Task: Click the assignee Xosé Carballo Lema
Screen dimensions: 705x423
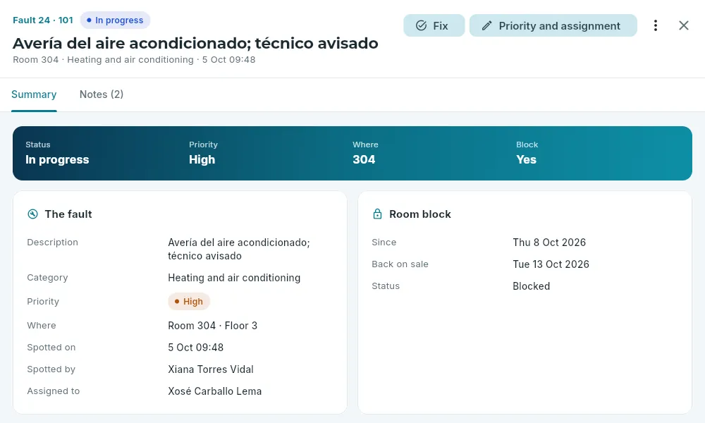Action: (x=214, y=391)
